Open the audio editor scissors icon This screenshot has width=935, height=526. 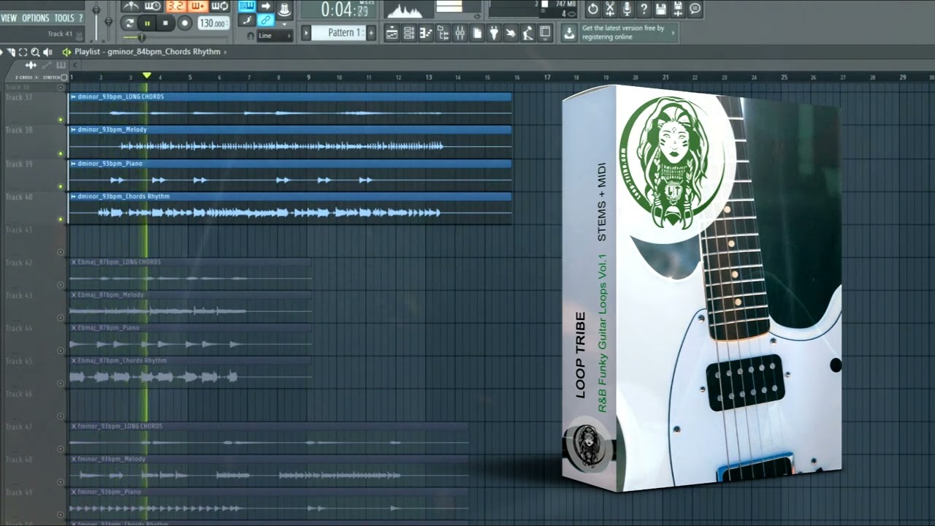610,9
